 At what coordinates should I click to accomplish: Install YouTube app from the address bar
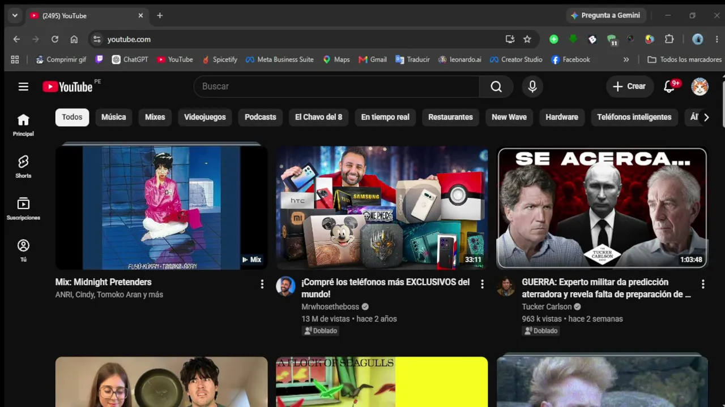pyautogui.click(x=510, y=39)
